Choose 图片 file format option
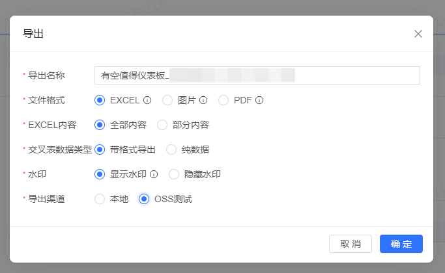This screenshot has width=445, height=273. 167,100
